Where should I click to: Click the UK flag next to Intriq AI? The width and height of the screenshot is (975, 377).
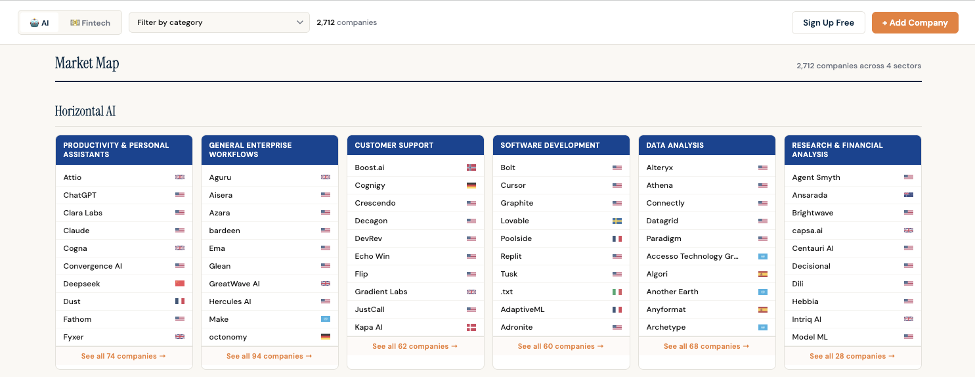[x=909, y=319]
